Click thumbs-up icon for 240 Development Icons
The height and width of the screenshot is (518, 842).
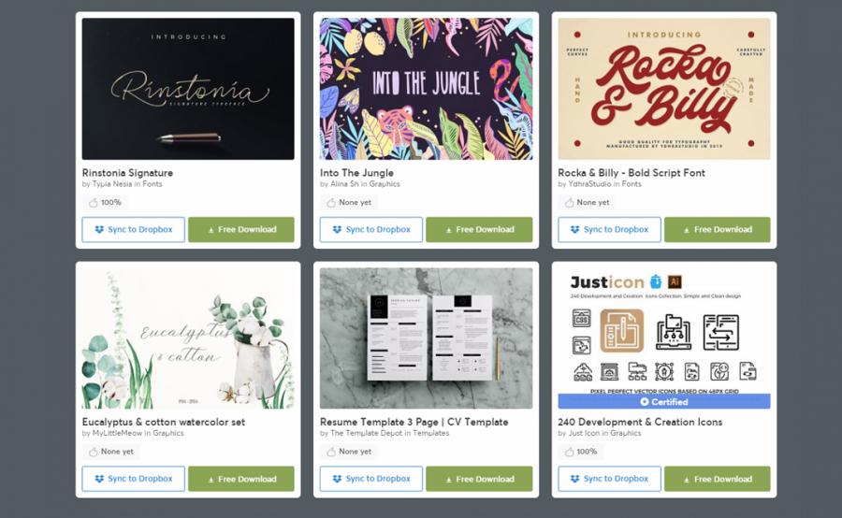[569, 452]
